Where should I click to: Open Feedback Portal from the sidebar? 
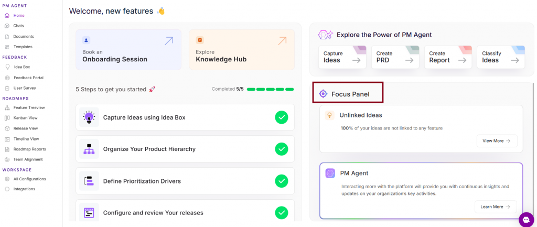pyautogui.click(x=28, y=78)
